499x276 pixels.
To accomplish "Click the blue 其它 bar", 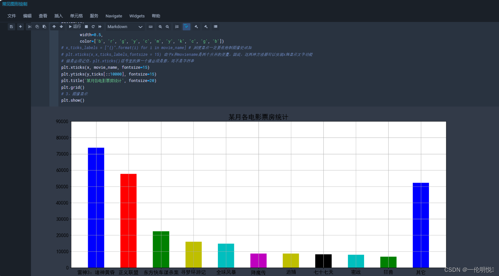I will pyautogui.click(x=421, y=225).
